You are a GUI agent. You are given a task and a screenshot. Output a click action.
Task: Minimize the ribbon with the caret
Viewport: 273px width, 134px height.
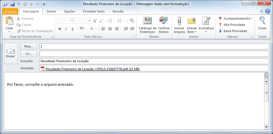(x=261, y=11)
